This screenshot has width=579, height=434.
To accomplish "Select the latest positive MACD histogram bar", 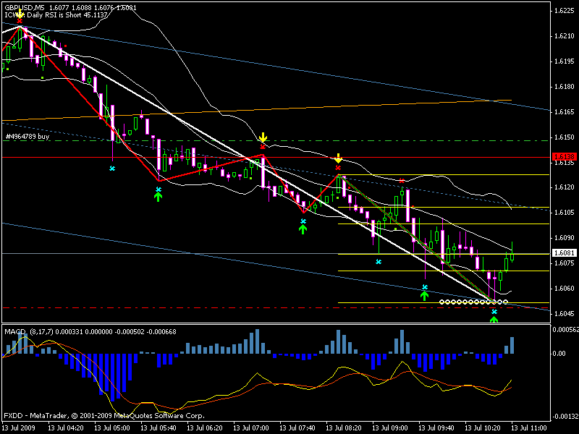I will click(512, 346).
